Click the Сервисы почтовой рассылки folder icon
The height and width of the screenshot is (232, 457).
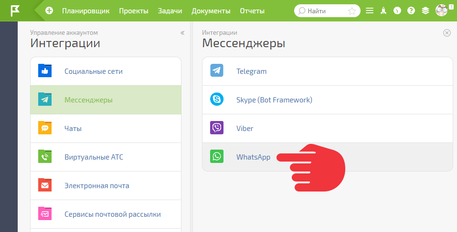click(x=45, y=213)
